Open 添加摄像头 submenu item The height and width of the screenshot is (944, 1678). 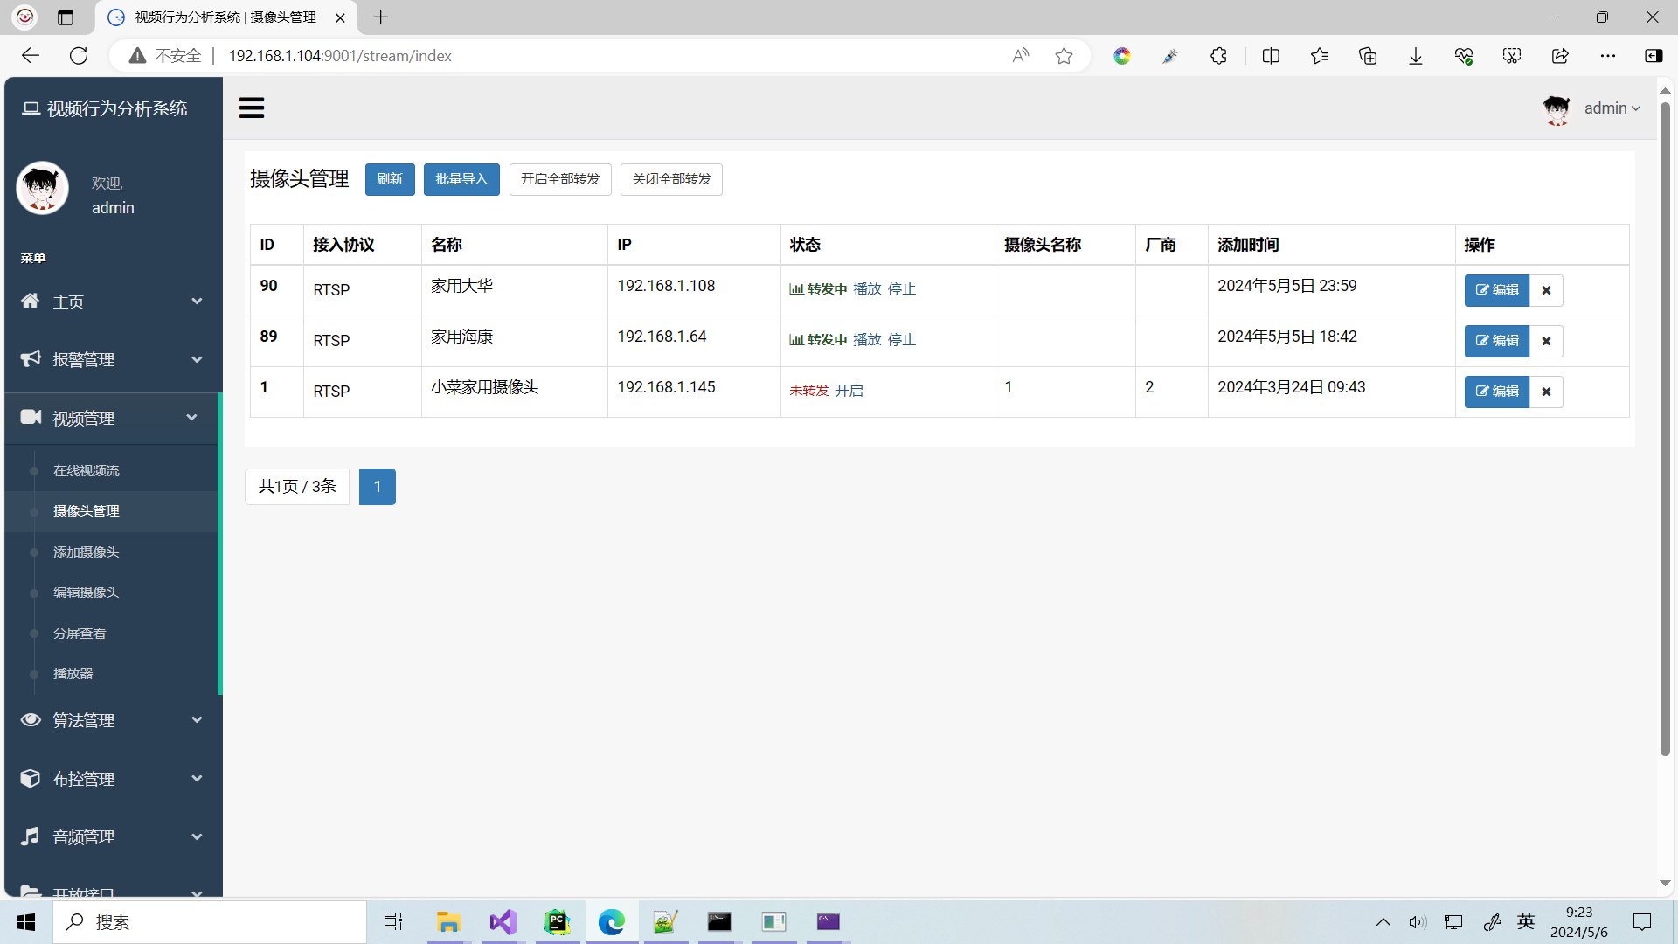(x=87, y=552)
